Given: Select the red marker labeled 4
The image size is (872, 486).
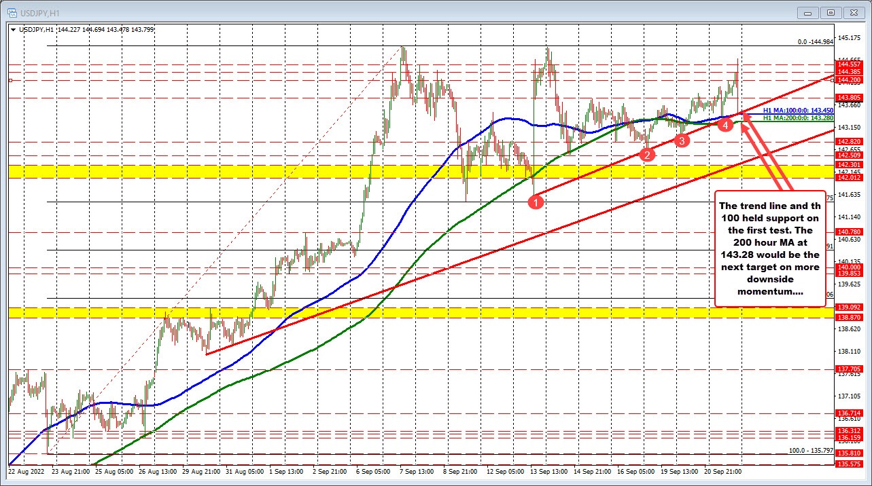Looking at the screenshot, I should 725,125.
